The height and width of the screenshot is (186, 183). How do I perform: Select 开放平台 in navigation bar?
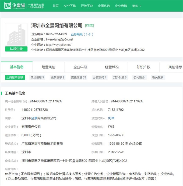click(87, 6)
